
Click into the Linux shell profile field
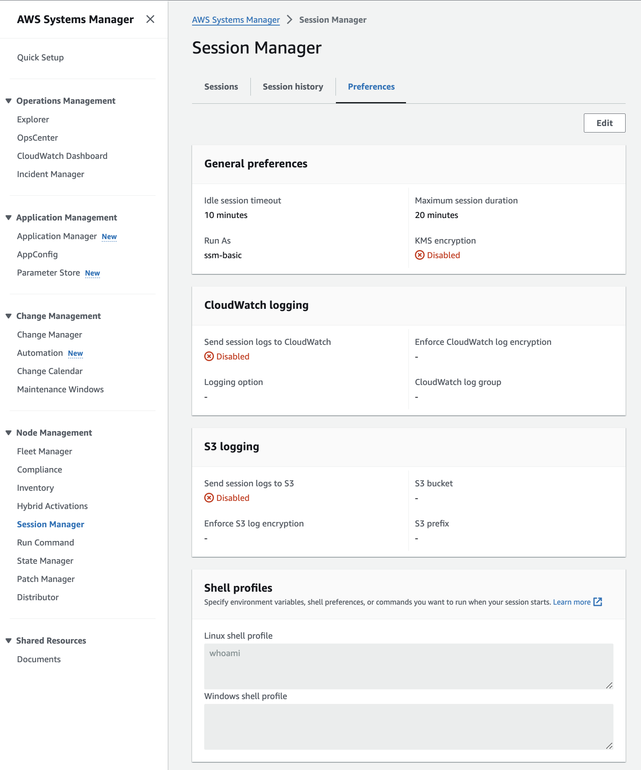(x=408, y=666)
